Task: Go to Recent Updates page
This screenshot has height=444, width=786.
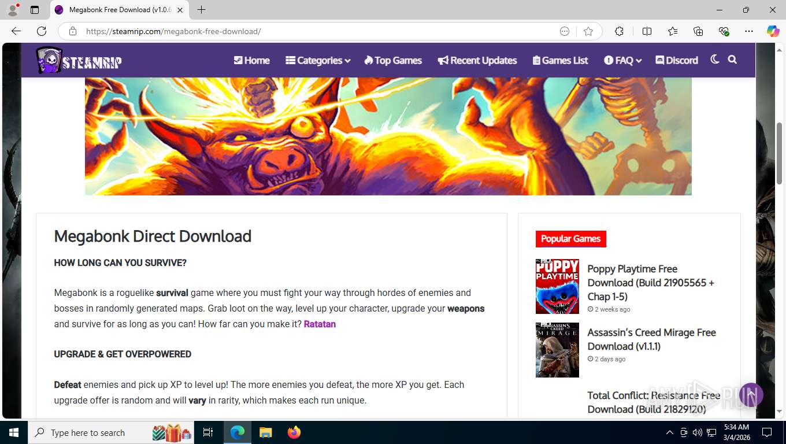Action: (477, 60)
